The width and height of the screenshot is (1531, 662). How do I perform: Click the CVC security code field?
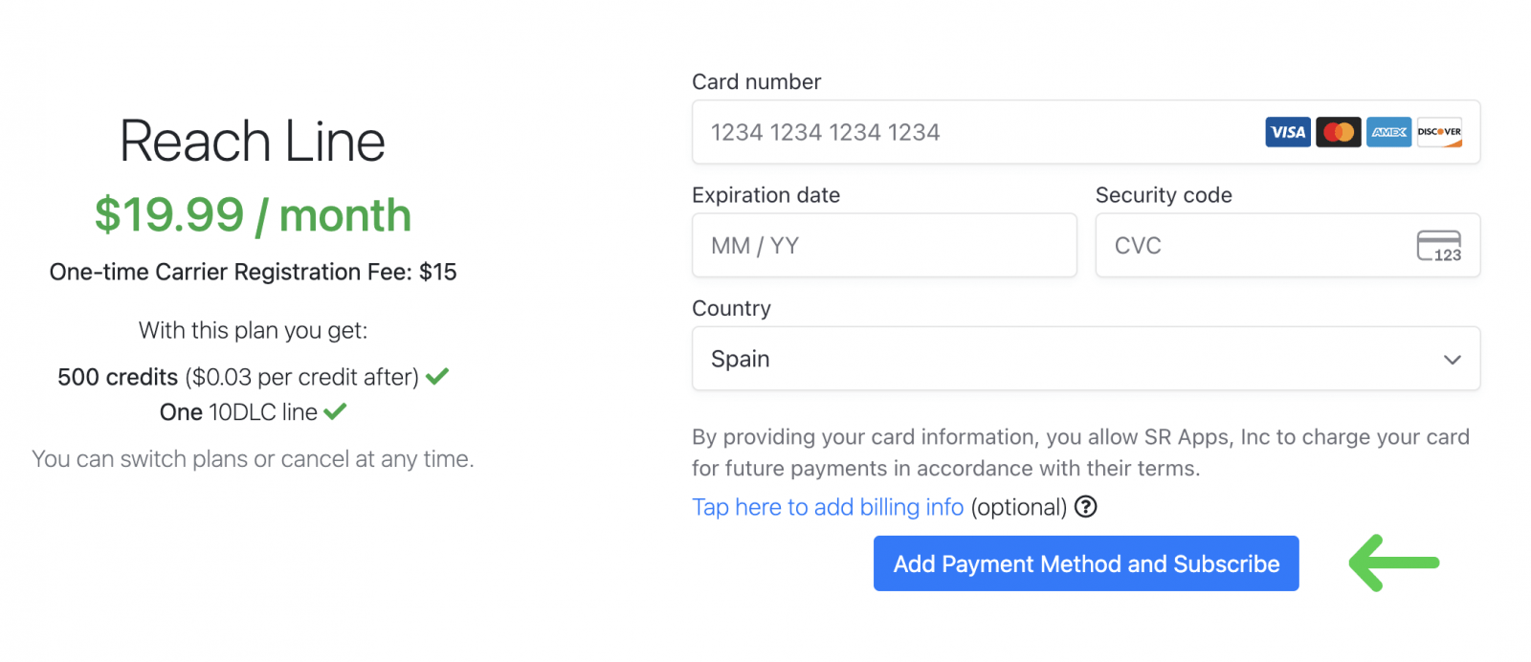[x=1244, y=245]
